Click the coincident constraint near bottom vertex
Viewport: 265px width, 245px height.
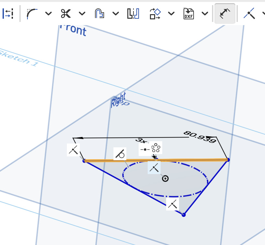click(173, 204)
